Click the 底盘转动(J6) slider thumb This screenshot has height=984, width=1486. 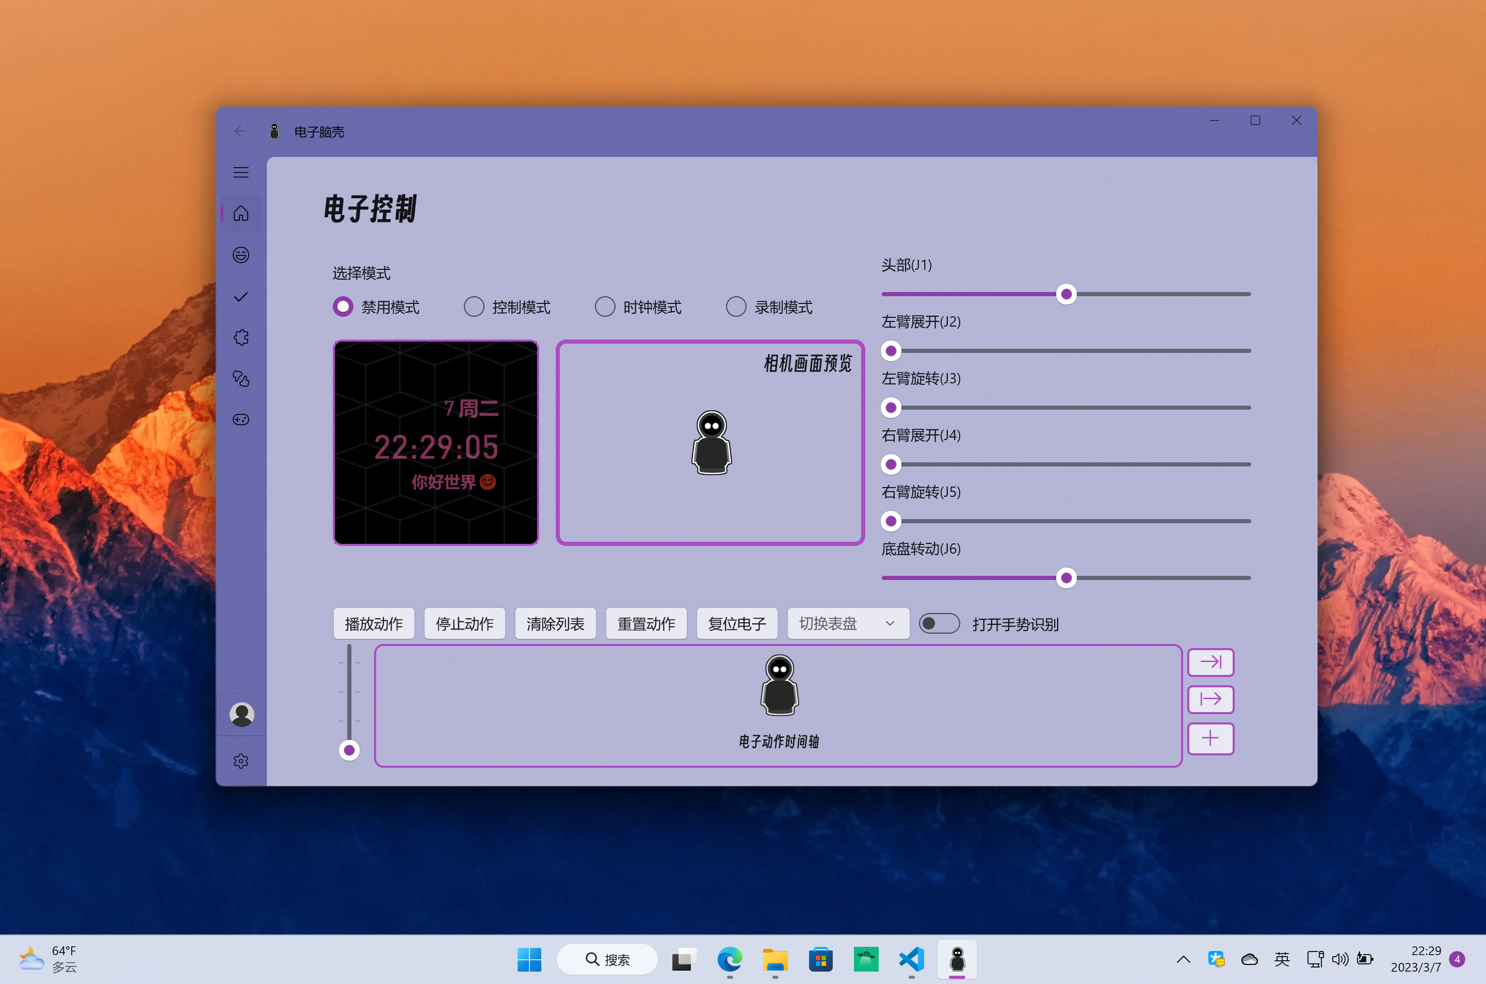point(1066,578)
